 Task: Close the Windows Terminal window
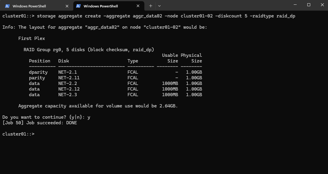[x=322, y=5]
